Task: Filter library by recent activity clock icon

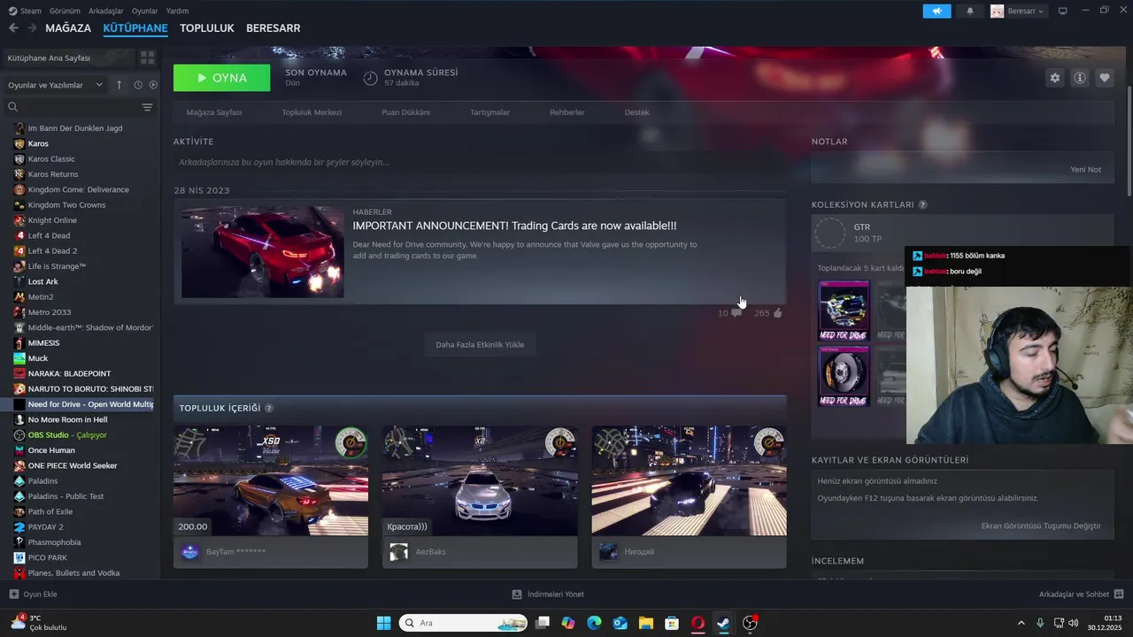Action: coord(138,85)
